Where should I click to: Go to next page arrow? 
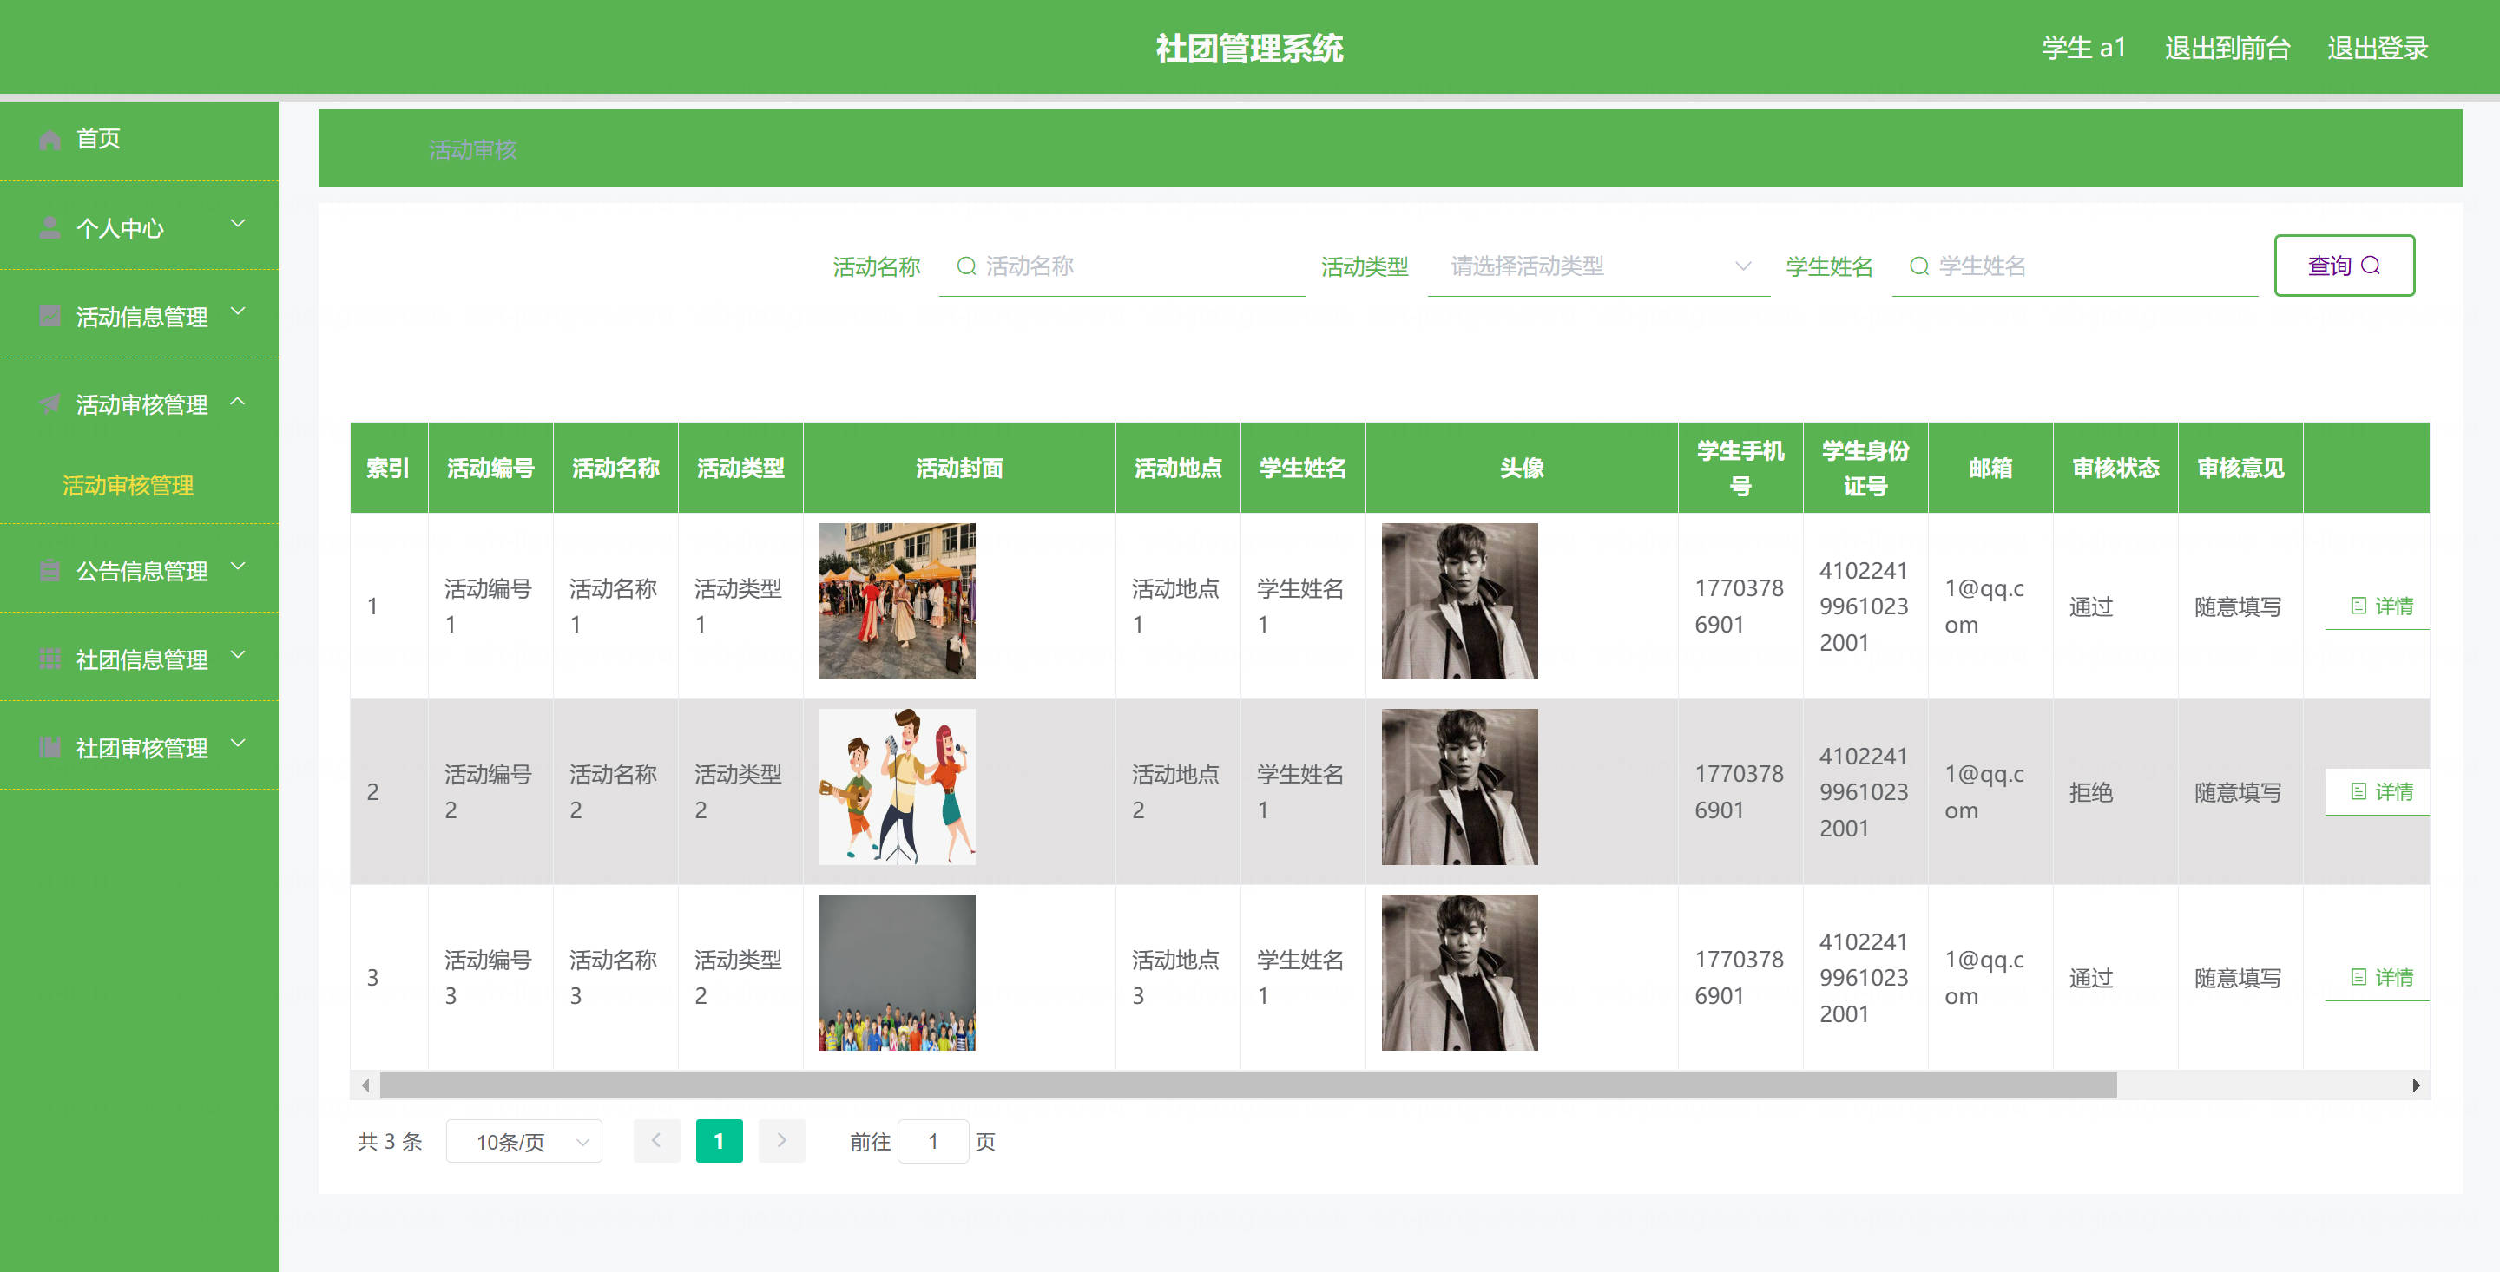click(781, 1141)
